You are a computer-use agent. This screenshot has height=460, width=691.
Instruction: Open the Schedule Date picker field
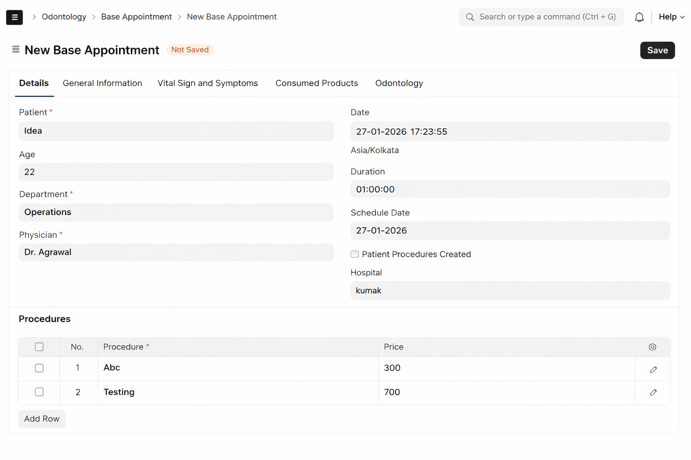click(510, 230)
